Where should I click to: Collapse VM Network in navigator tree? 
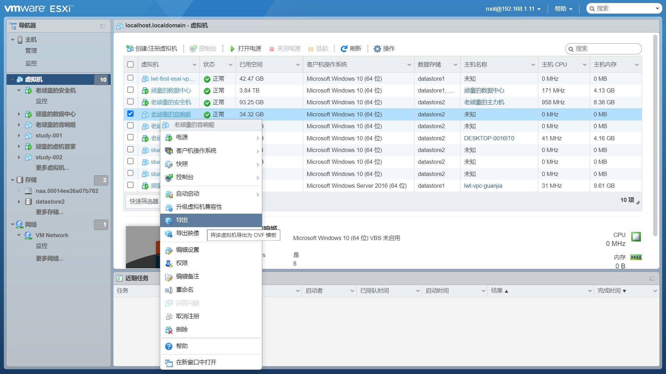pyautogui.click(x=19, y=235)
